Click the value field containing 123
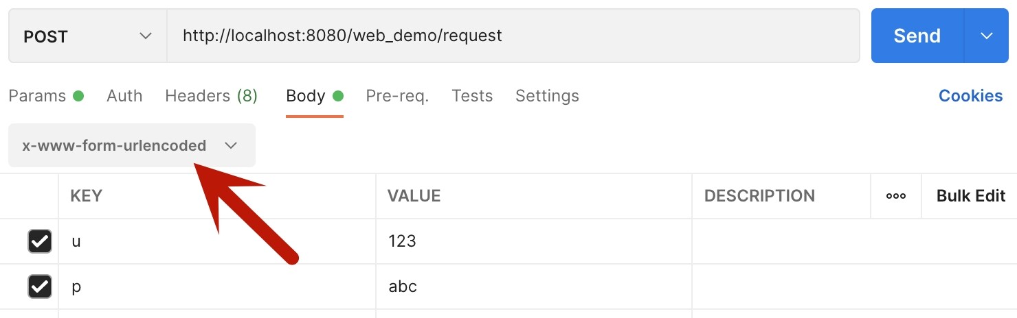Image resolution: width=1017 pixels, height=318 pixels. [x=533, y=241]
